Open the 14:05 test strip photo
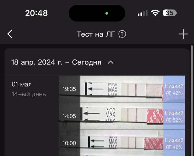194x156 pixels. pyautogui.click(x=122, y=116)
